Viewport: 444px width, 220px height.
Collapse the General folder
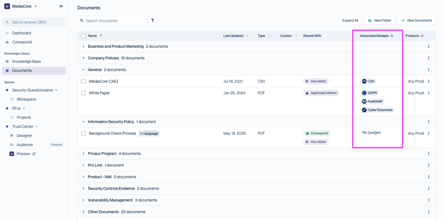click(83, 69)
